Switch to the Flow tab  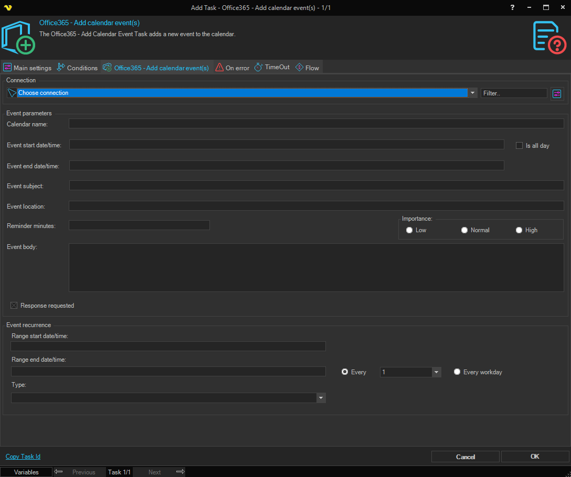(x=307, y=68)
